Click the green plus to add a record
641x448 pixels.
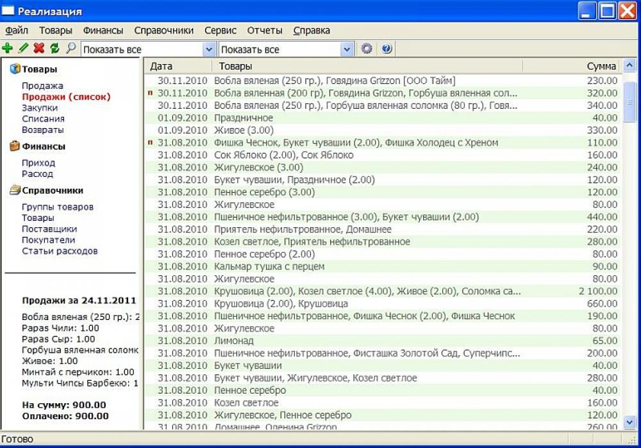[x=8, y=48]
